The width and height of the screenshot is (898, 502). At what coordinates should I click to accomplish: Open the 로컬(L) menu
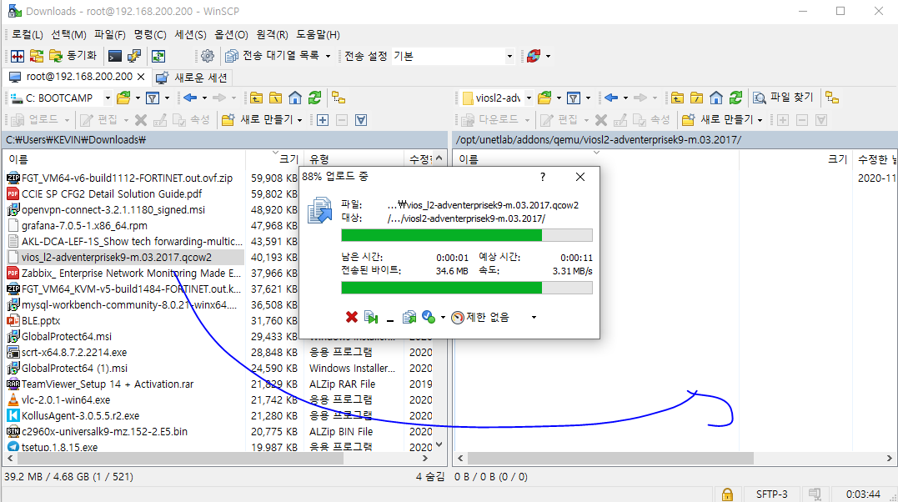(x=28, y=34)
